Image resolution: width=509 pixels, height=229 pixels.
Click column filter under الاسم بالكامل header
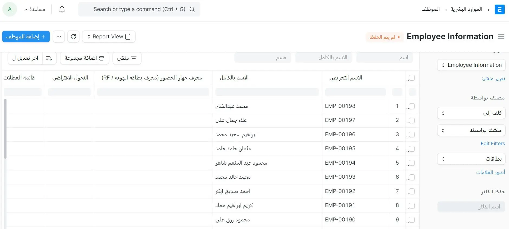267,92
